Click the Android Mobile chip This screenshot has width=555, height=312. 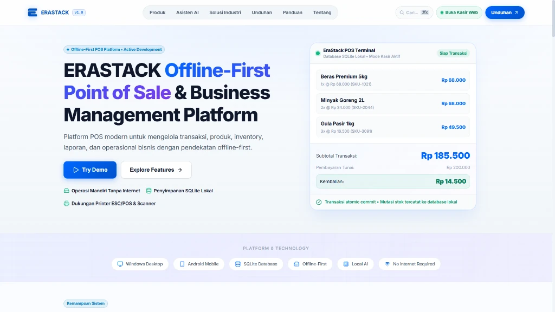click(199, 264)
